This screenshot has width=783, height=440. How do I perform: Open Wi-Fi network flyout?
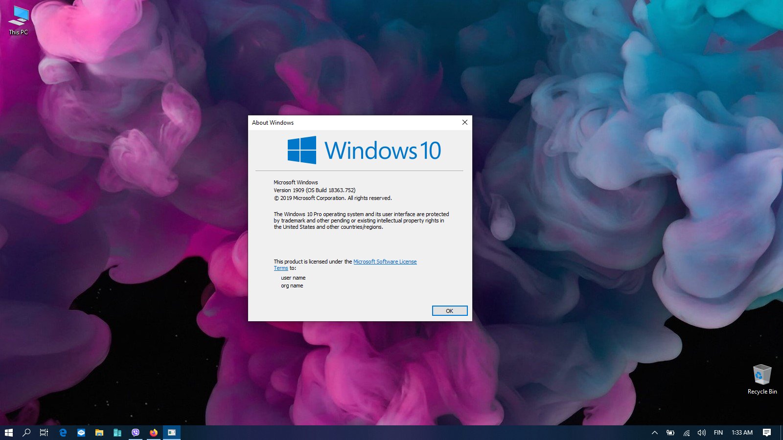(x=687, y=433)
